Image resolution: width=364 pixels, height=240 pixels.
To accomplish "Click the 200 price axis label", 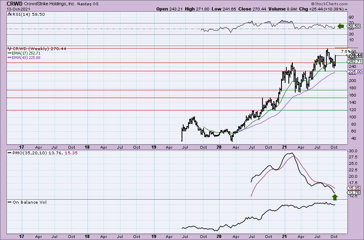I will coord(352,81).
